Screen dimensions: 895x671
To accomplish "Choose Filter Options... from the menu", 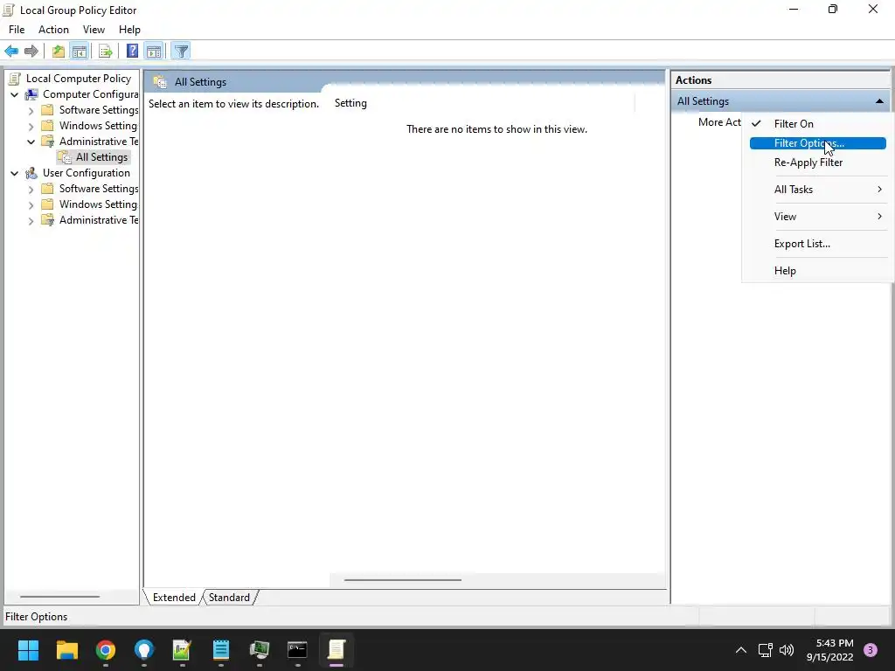I will click(818, 143).
